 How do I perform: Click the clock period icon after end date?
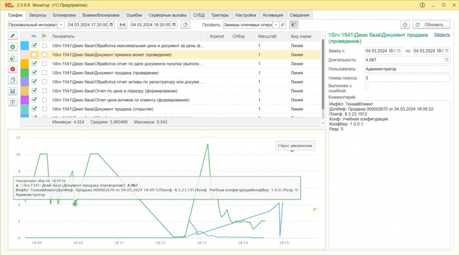pyautogui.click(x=185, y=25)
